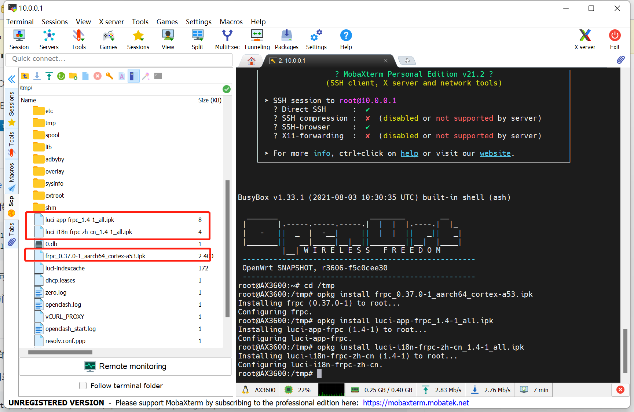Viewport: 634px width, 412px height.
Task: Start Remote monitoring
Action: [x=125, y=366]
